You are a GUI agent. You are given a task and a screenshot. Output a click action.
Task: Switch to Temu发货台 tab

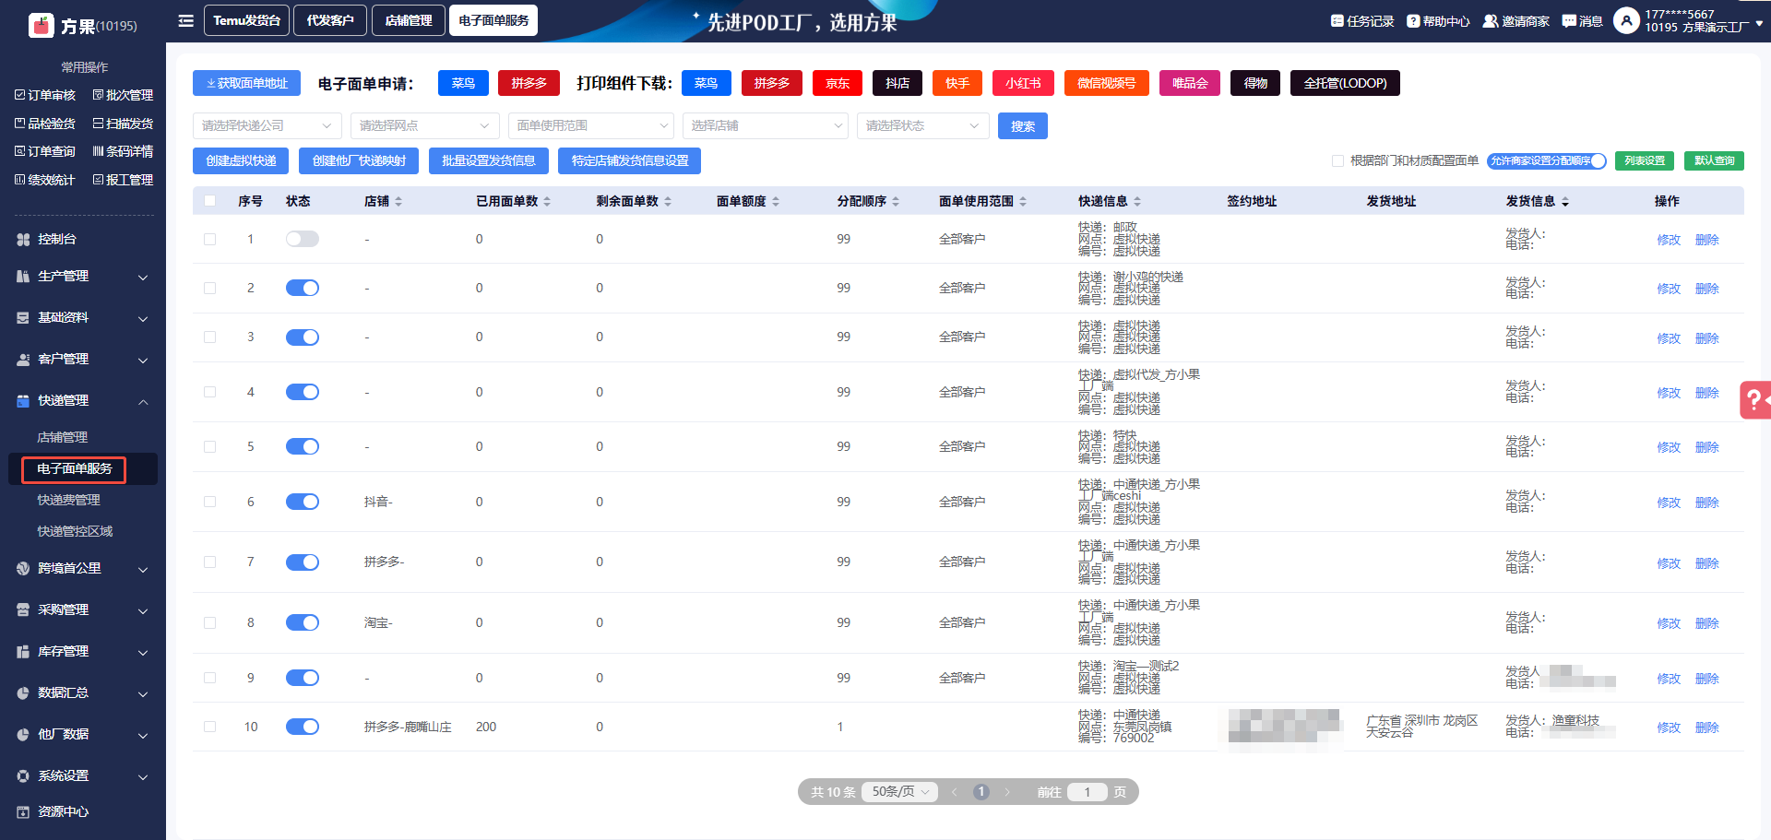[246, 20]
